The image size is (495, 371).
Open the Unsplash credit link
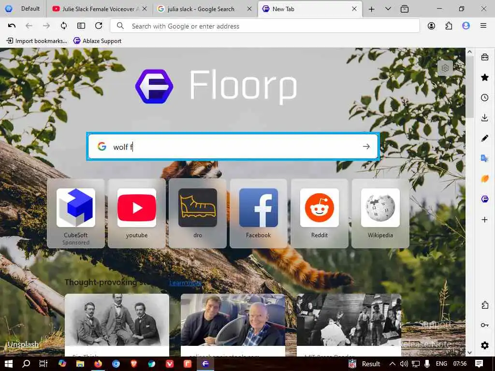(x=23, y=344)
